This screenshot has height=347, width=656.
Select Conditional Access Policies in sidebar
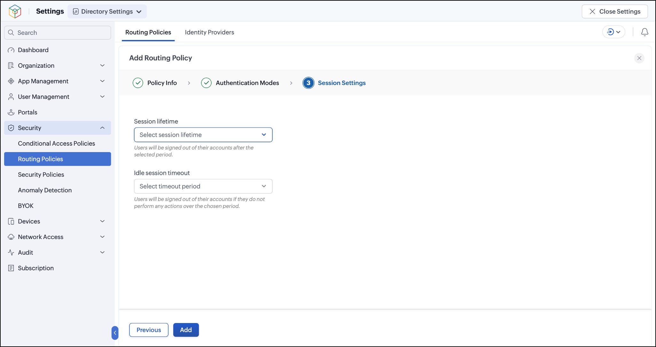[58, 143]
